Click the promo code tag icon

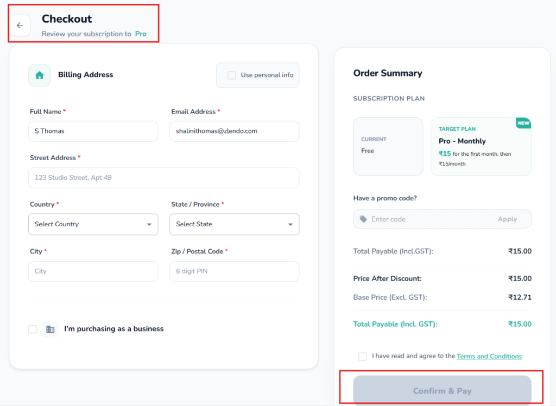tap(363, 219)
